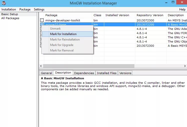Click 'An MSYS Inst' description cell
Viewport: 187px width, 127px height.
177,20
